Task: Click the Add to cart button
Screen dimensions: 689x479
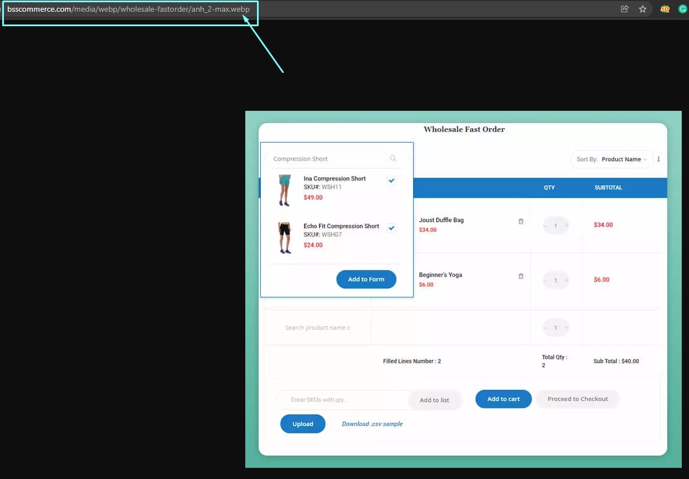Action: (503, 399)
